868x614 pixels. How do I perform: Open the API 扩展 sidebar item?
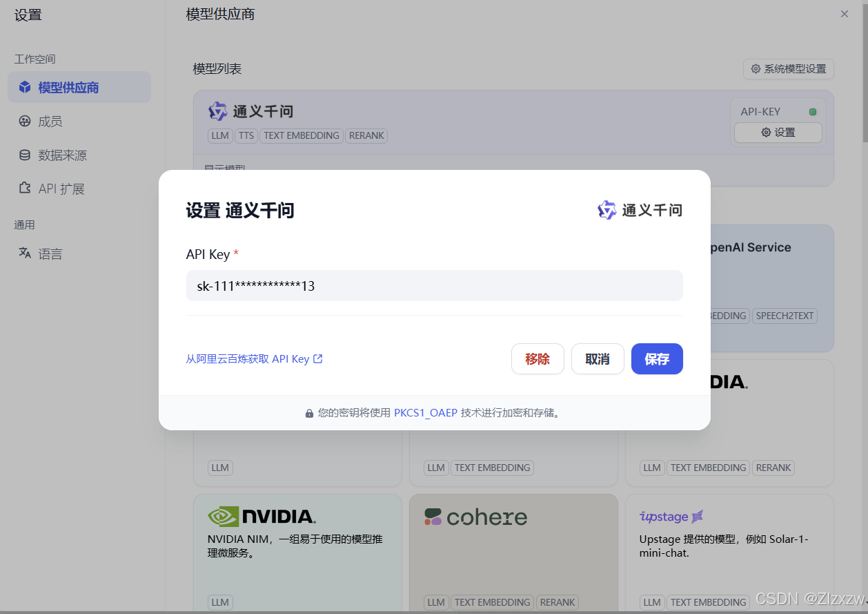pyautogui.click(x=79, y=189)
